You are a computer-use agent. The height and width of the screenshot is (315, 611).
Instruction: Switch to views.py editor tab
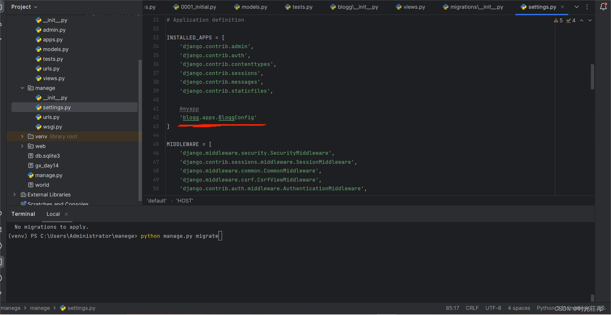[410, 7]
